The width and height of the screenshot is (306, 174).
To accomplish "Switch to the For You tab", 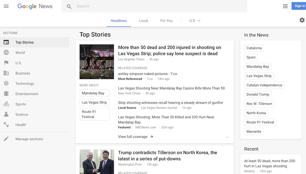I will click(x=166, y=21).
